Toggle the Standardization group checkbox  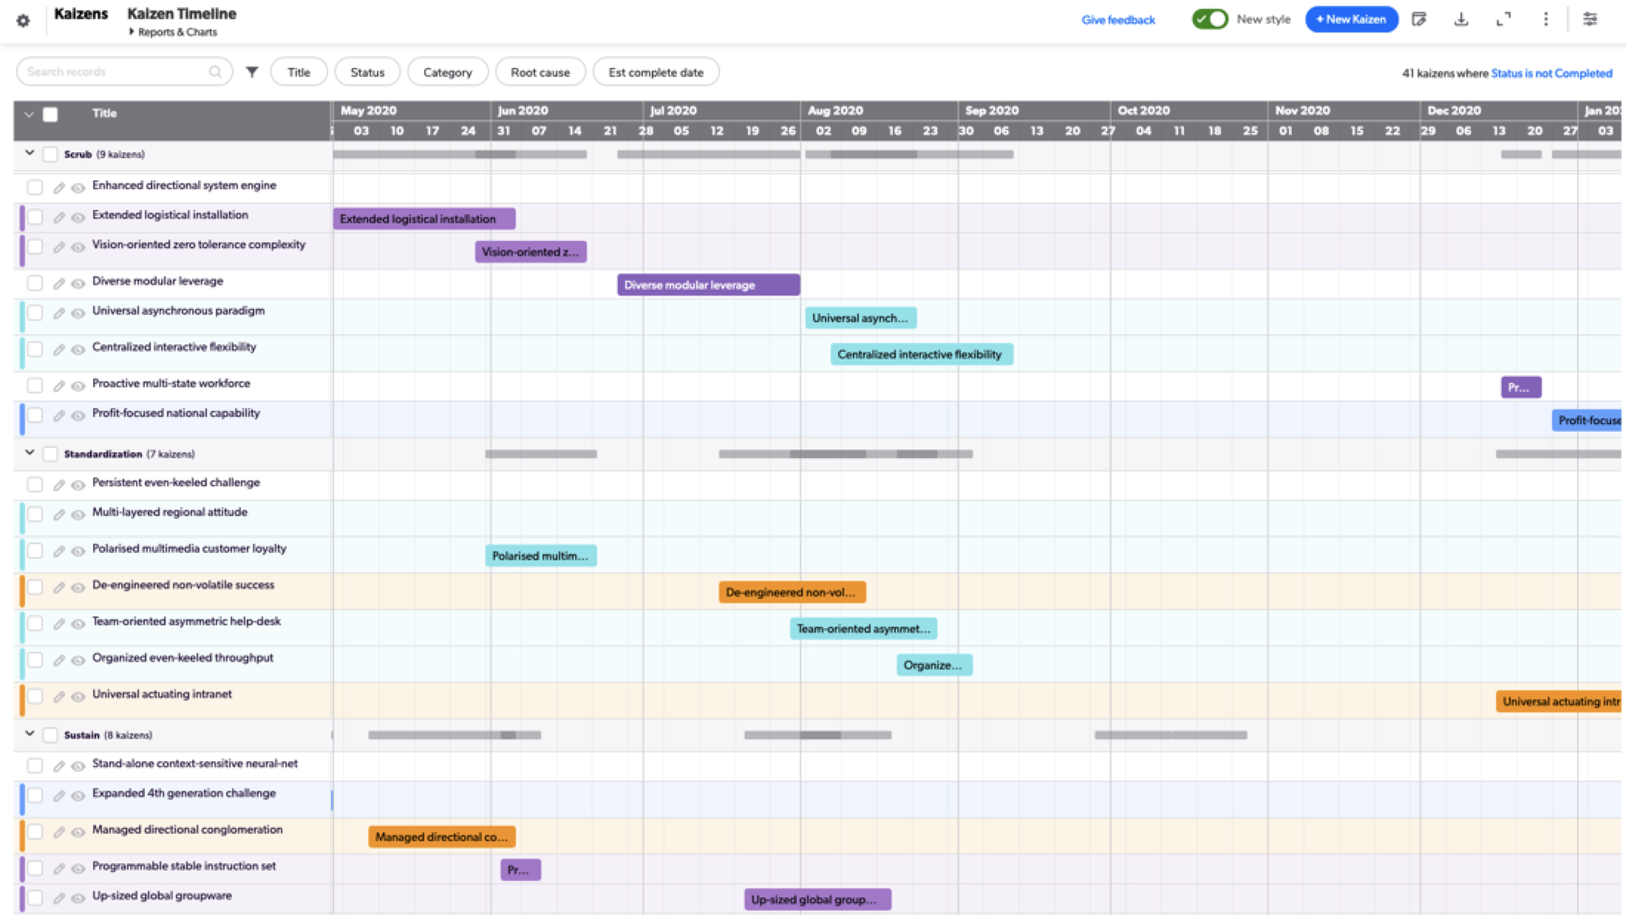tap(49, 454)
